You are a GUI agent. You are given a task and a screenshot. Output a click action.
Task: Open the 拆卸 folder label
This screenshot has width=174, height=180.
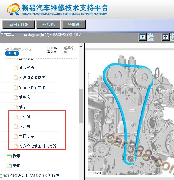16,156
